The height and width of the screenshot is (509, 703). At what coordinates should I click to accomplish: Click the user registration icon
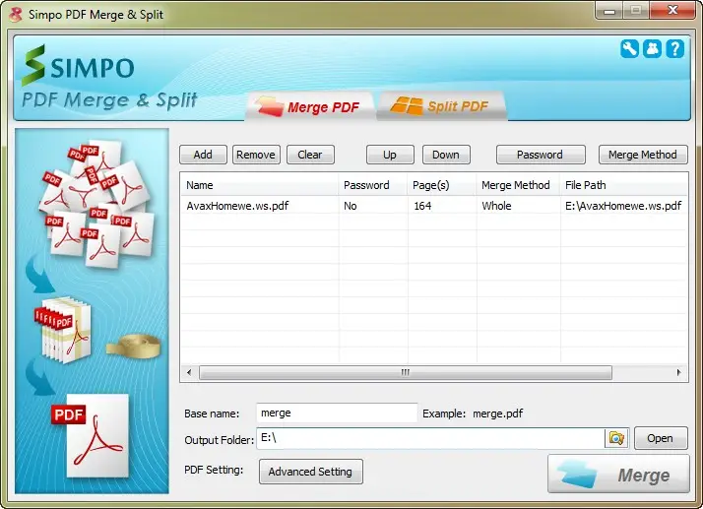[x=653, y=48]
